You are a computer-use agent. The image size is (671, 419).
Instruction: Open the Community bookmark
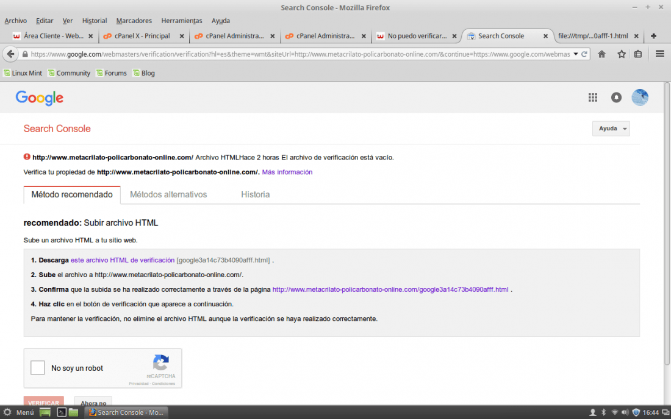click(69, 73)
